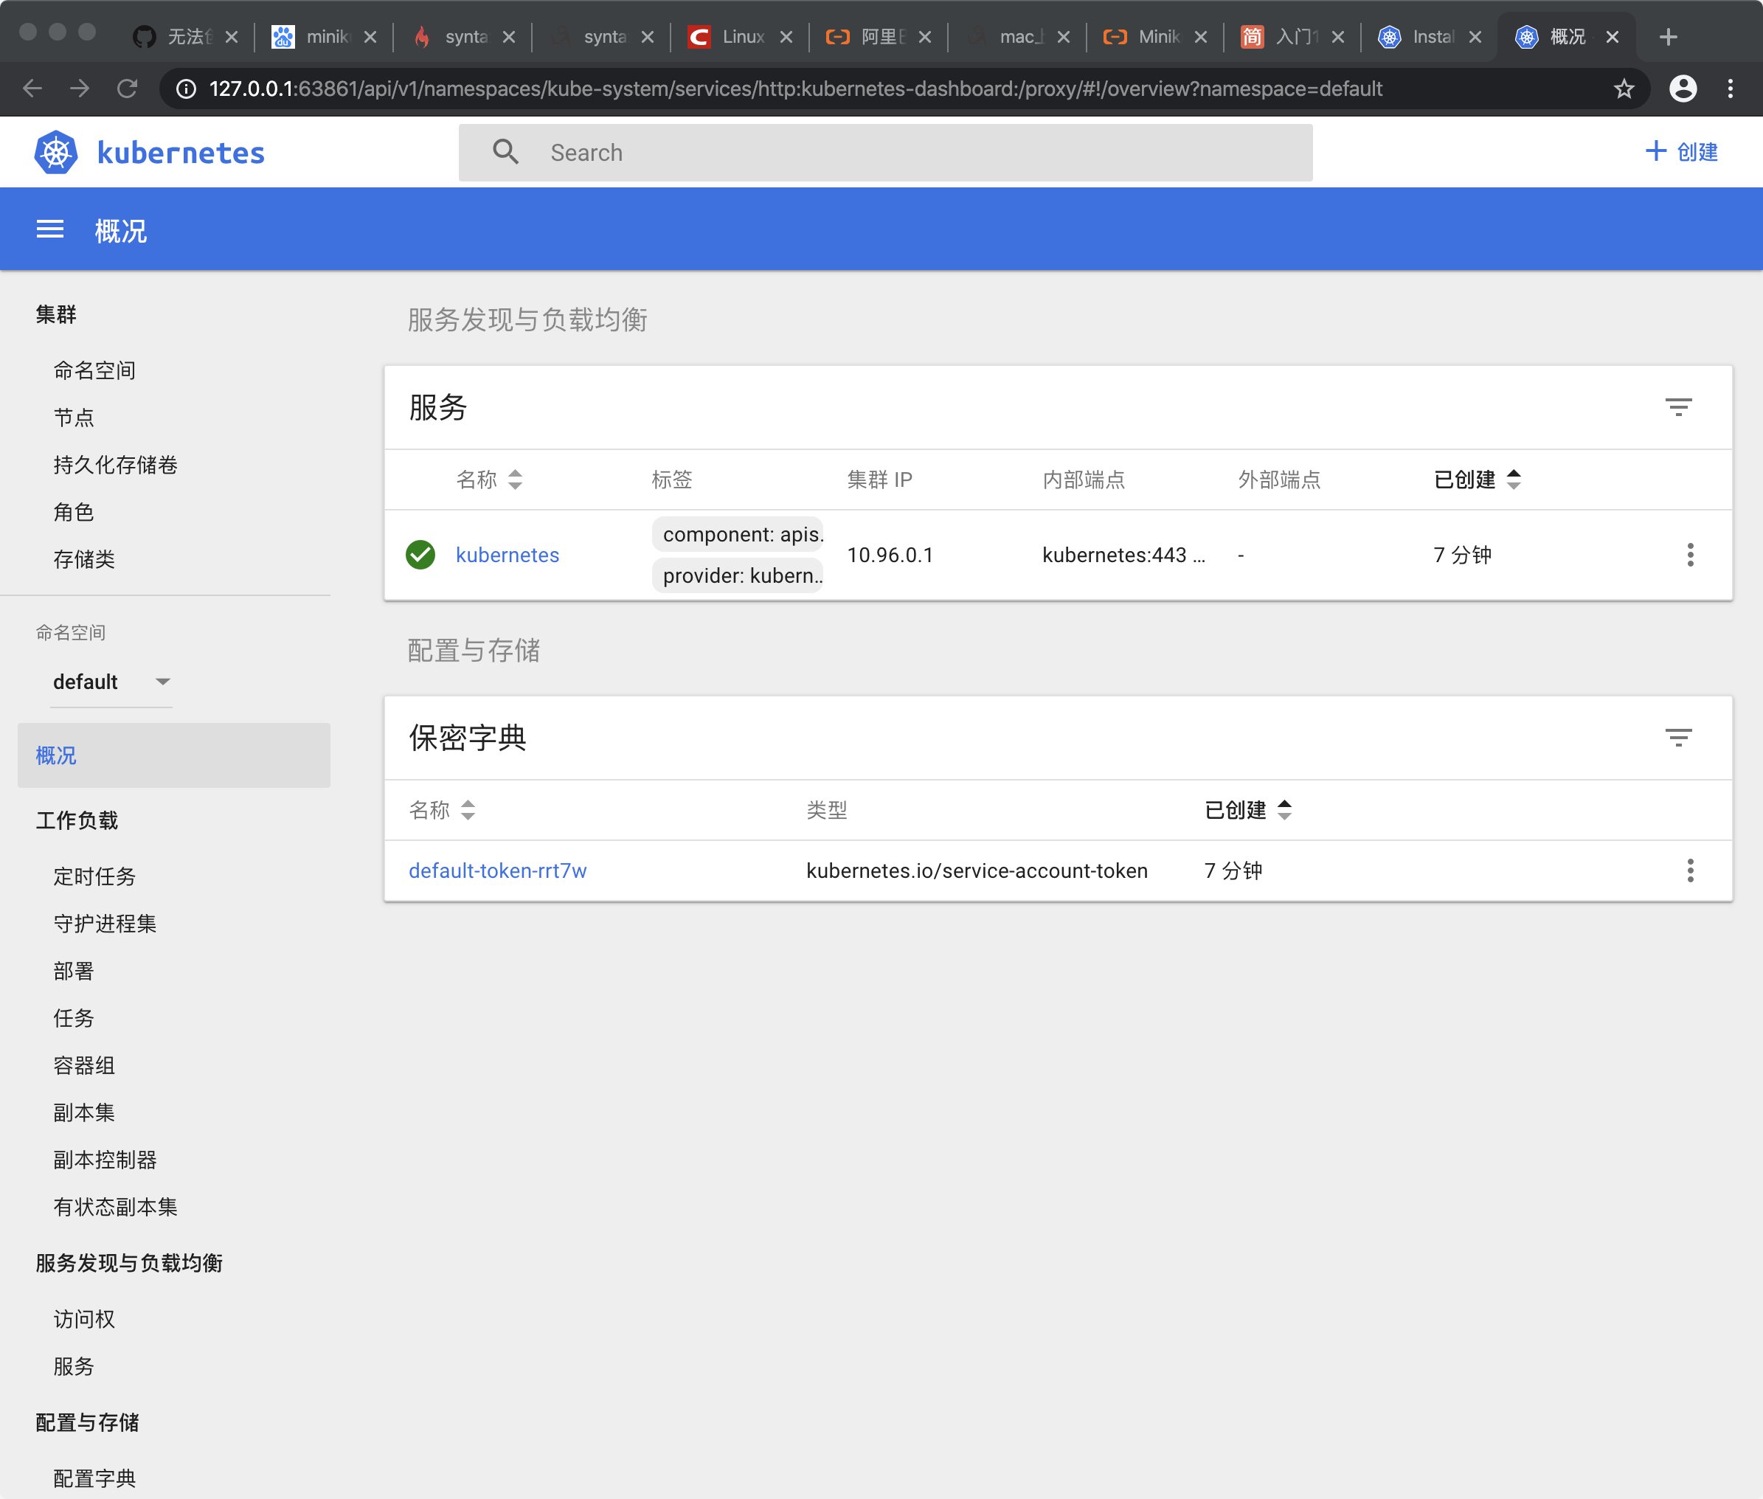Switch to the Linux tab
Image resolution: width=1763 pixels, height=1499 pixels.
(x=739, y=37)
